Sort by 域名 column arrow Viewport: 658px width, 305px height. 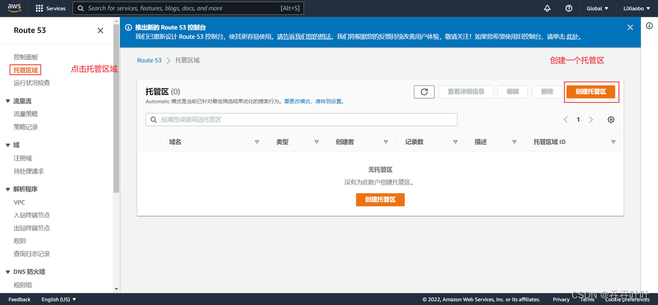257,142
